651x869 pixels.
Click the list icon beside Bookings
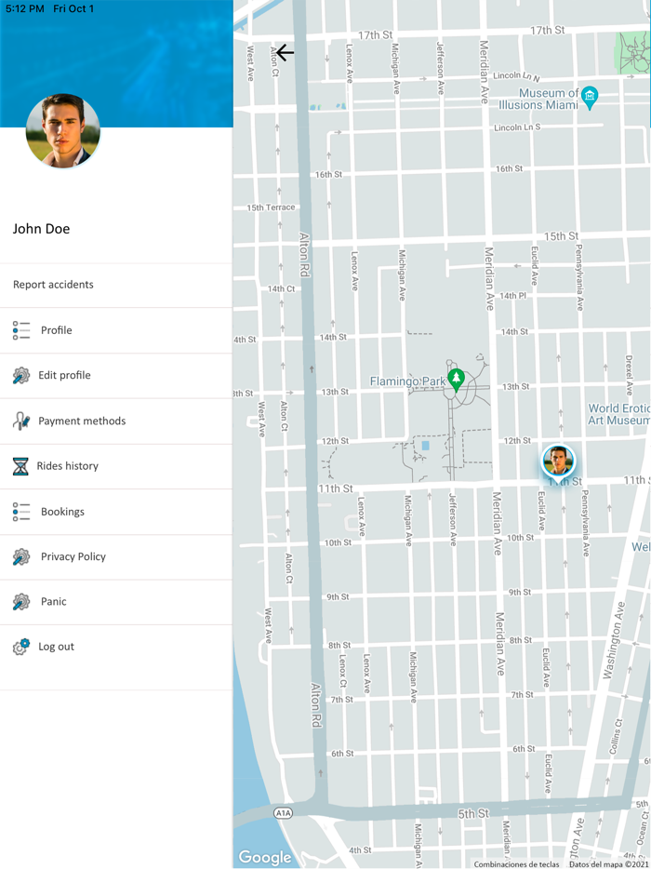[21, 512]
